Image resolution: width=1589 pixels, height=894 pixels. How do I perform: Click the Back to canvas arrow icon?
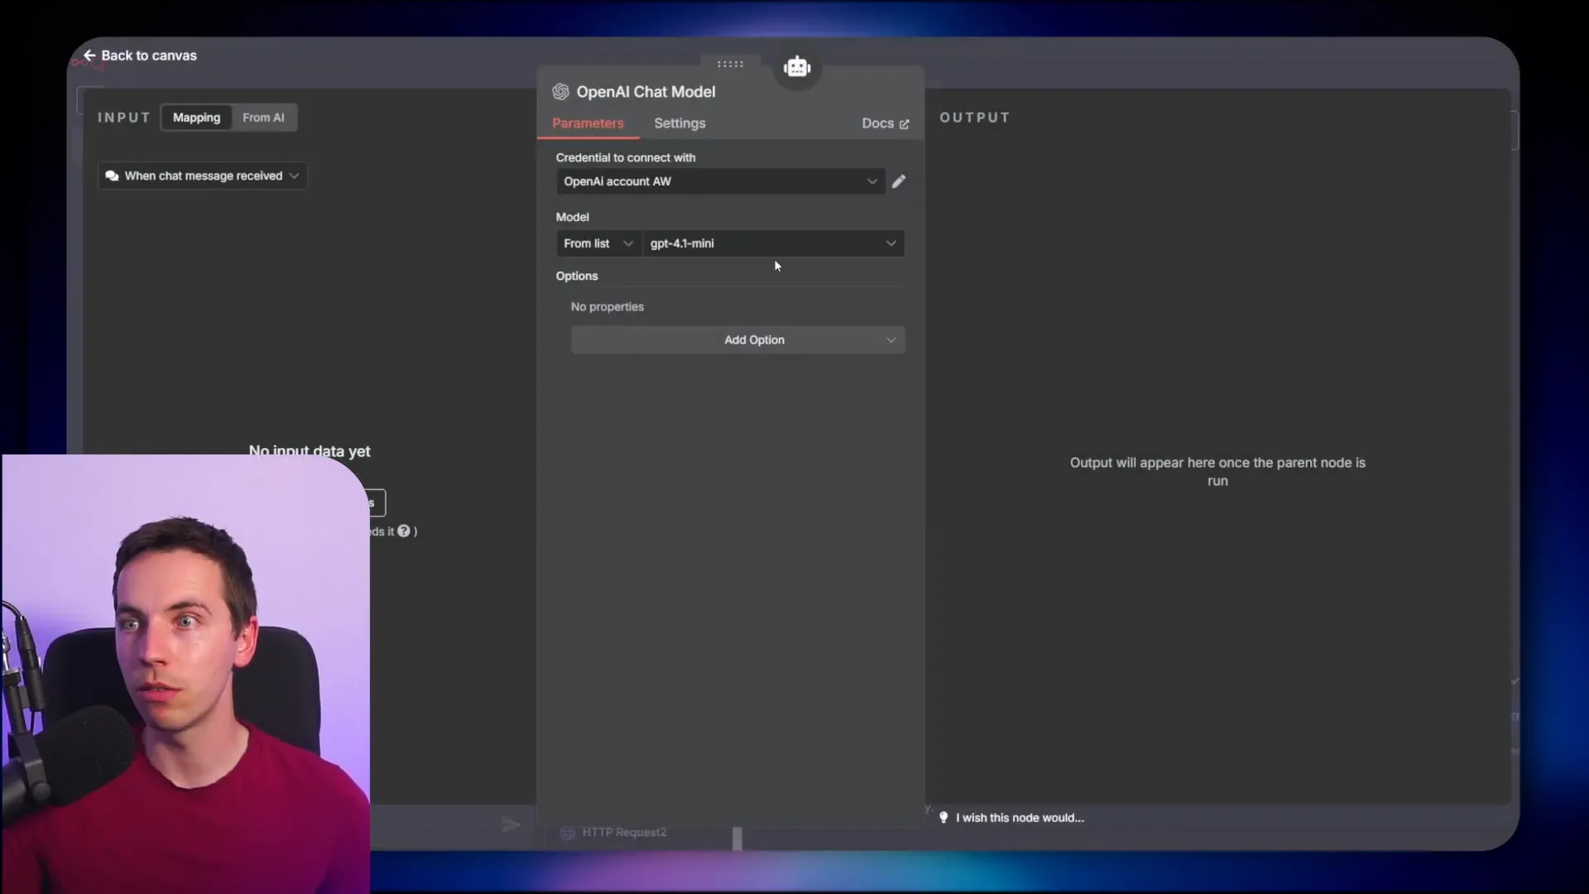(x=89, y=55)
